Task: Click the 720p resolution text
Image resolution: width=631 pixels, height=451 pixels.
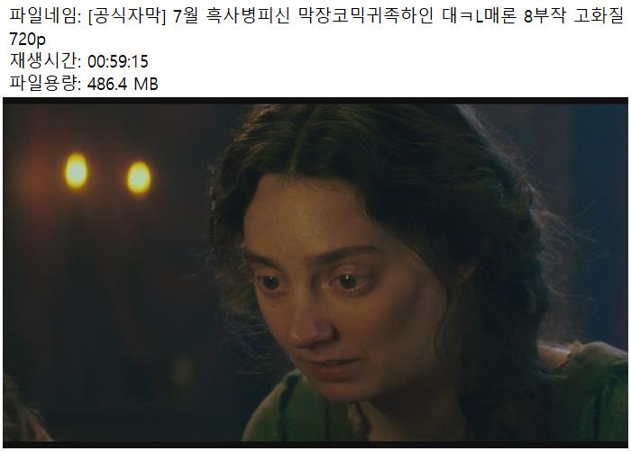Action: pyautogui.click(x=28, y=40)
